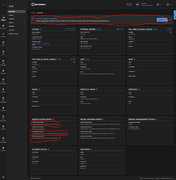Screen dimensions: 176x180
Task: Toggle the RUT_A444_2G wireless ON switch
Action: [169, 29]
